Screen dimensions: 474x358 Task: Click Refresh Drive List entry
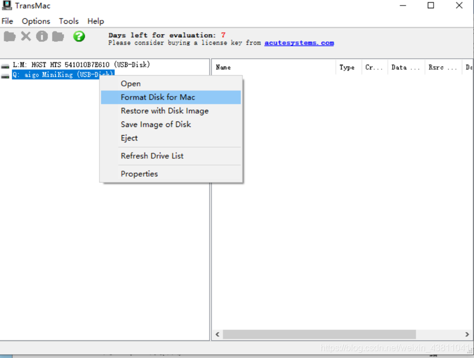171,156
